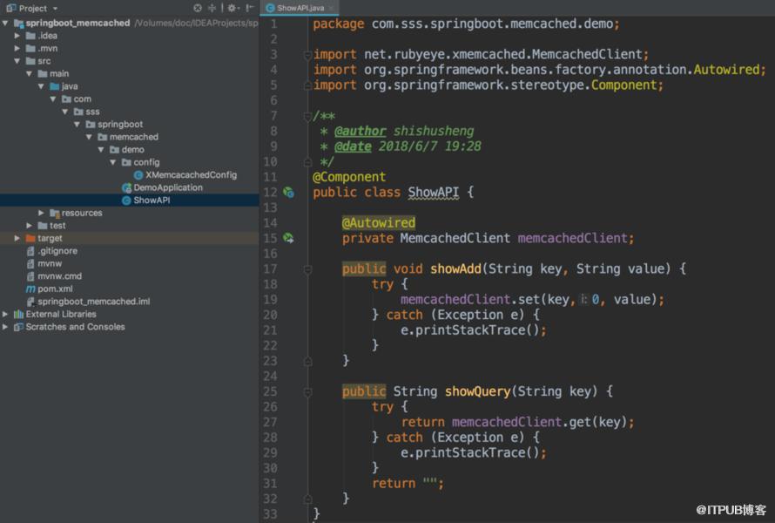Select the pom.xml file
This screenshot has height=523, width=775.
[55, 289]
